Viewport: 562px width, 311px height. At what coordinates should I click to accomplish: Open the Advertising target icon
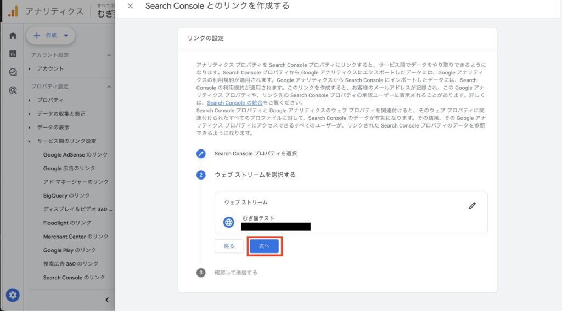point(13,90)
